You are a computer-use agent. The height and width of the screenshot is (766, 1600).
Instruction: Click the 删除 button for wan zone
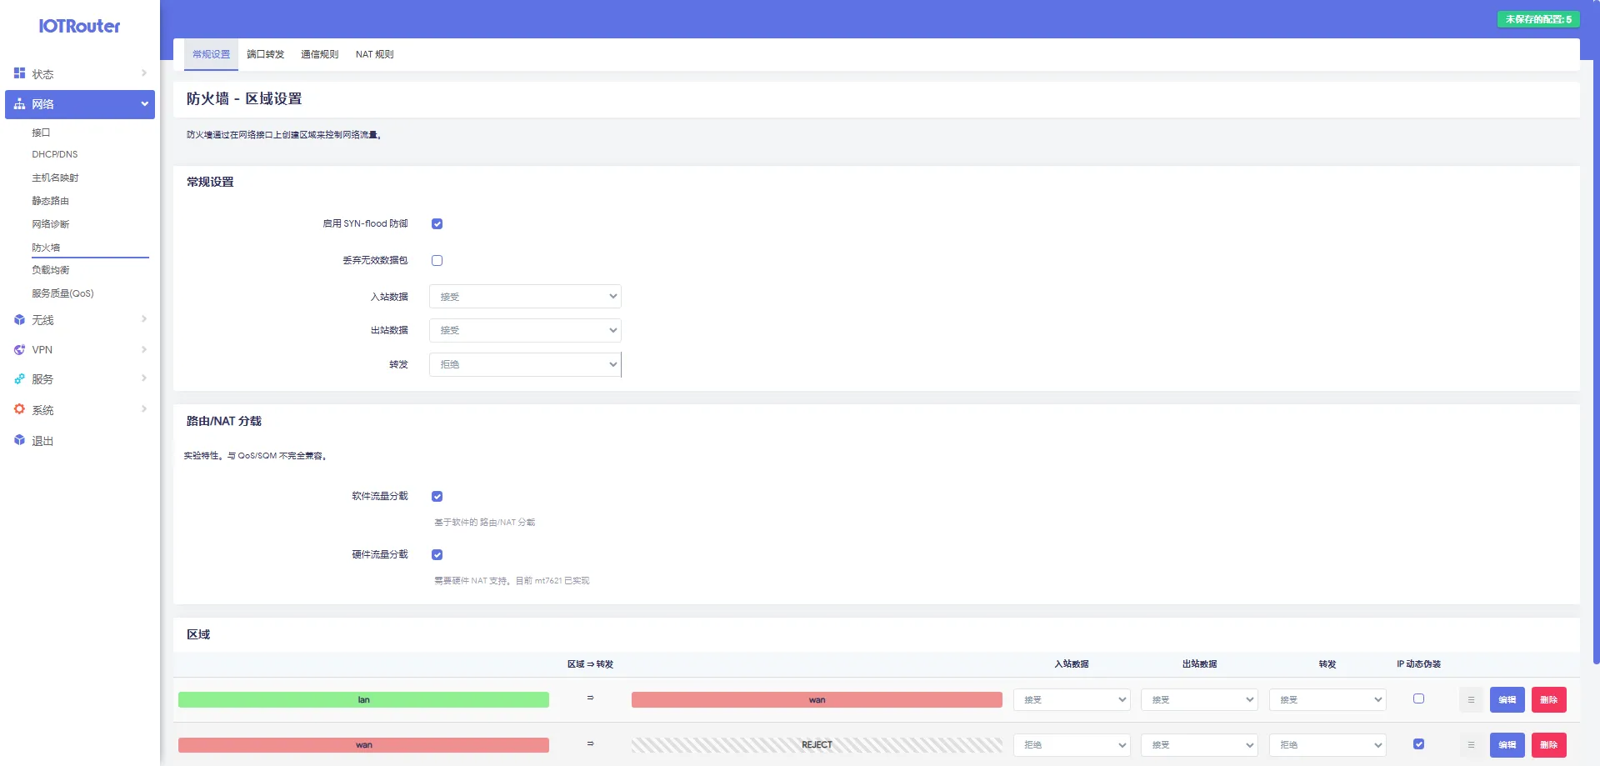click(1548, 745)
